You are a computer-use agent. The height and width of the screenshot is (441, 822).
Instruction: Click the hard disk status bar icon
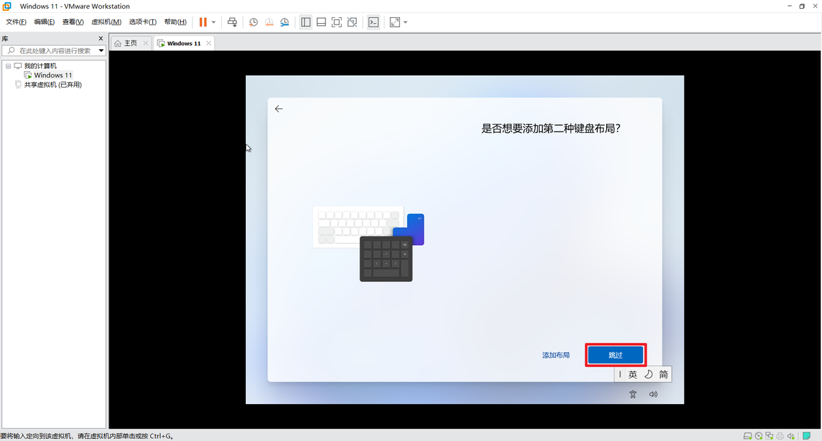pos(748,436)
